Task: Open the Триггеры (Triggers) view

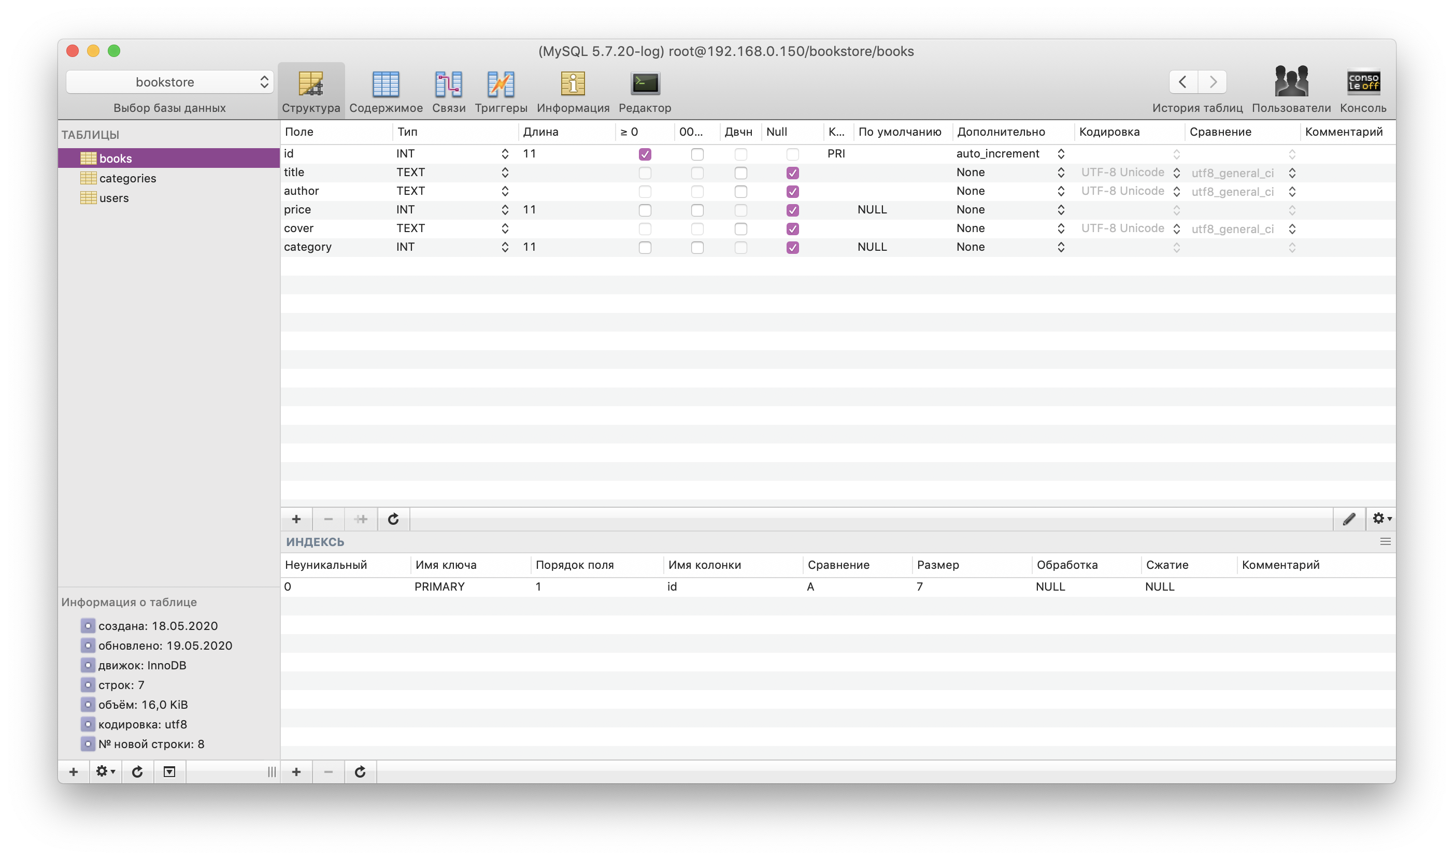Action: click(501, 84)
